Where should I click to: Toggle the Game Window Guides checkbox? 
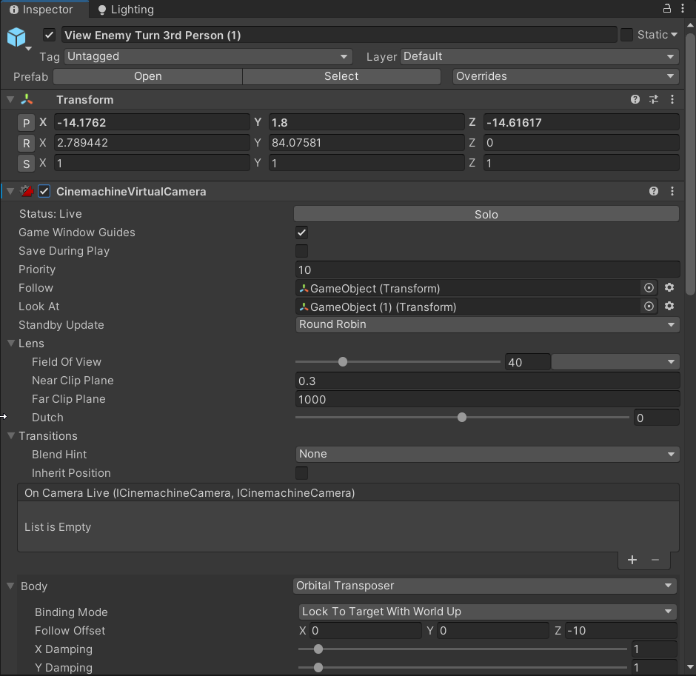click(301, 232)
